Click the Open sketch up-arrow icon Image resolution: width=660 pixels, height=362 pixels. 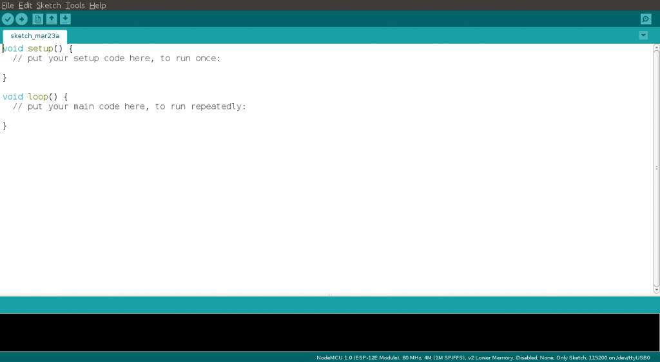(52, 19)
